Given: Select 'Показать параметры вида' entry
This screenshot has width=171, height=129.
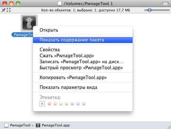Looking at the screenshot, I should pos(83,87).
